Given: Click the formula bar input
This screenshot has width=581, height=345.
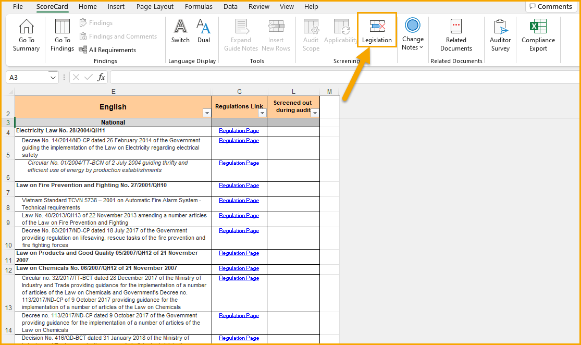Looking at the screenshot, I should pos(344,77).
